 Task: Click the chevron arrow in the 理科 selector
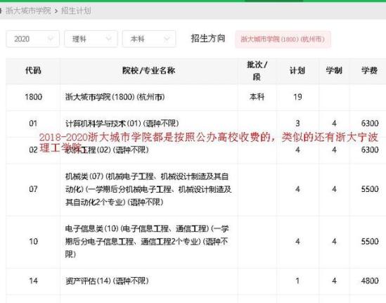(108, 39)
